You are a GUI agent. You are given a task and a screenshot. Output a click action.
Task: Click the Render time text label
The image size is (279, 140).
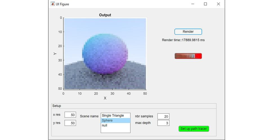(x=183, y=40)
